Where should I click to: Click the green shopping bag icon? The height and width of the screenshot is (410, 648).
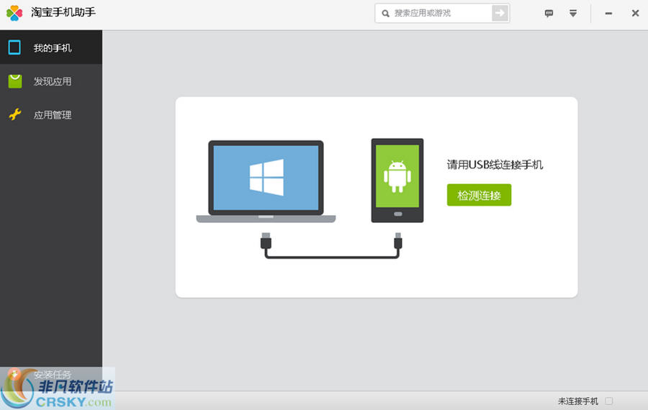point(15,81)
